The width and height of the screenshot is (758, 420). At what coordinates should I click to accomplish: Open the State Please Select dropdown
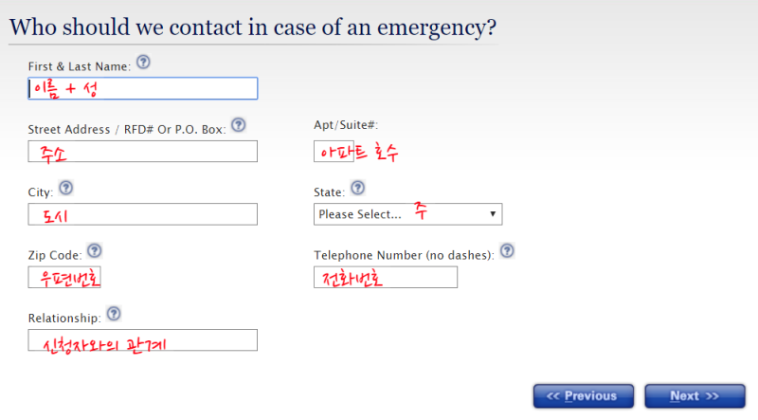[x=408, y=214]
